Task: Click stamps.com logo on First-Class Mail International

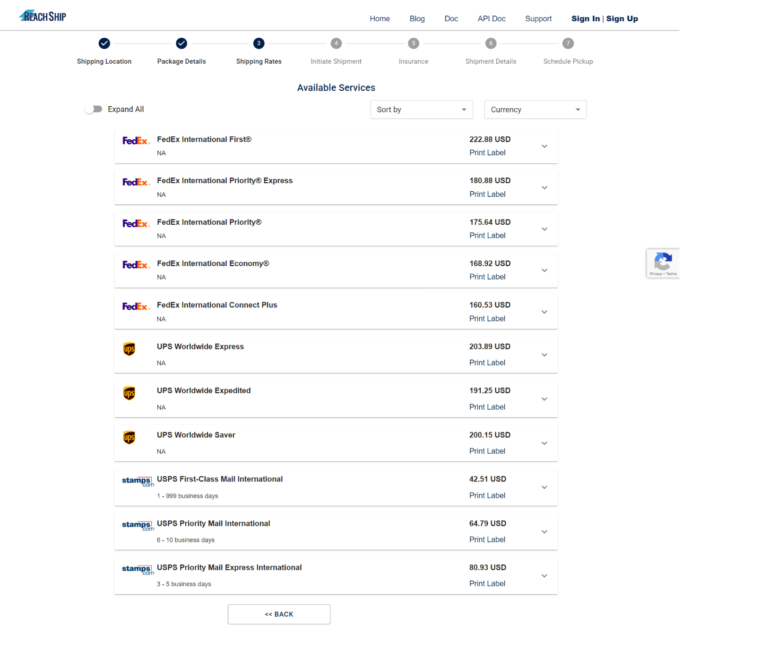Action: click(138, 481)
